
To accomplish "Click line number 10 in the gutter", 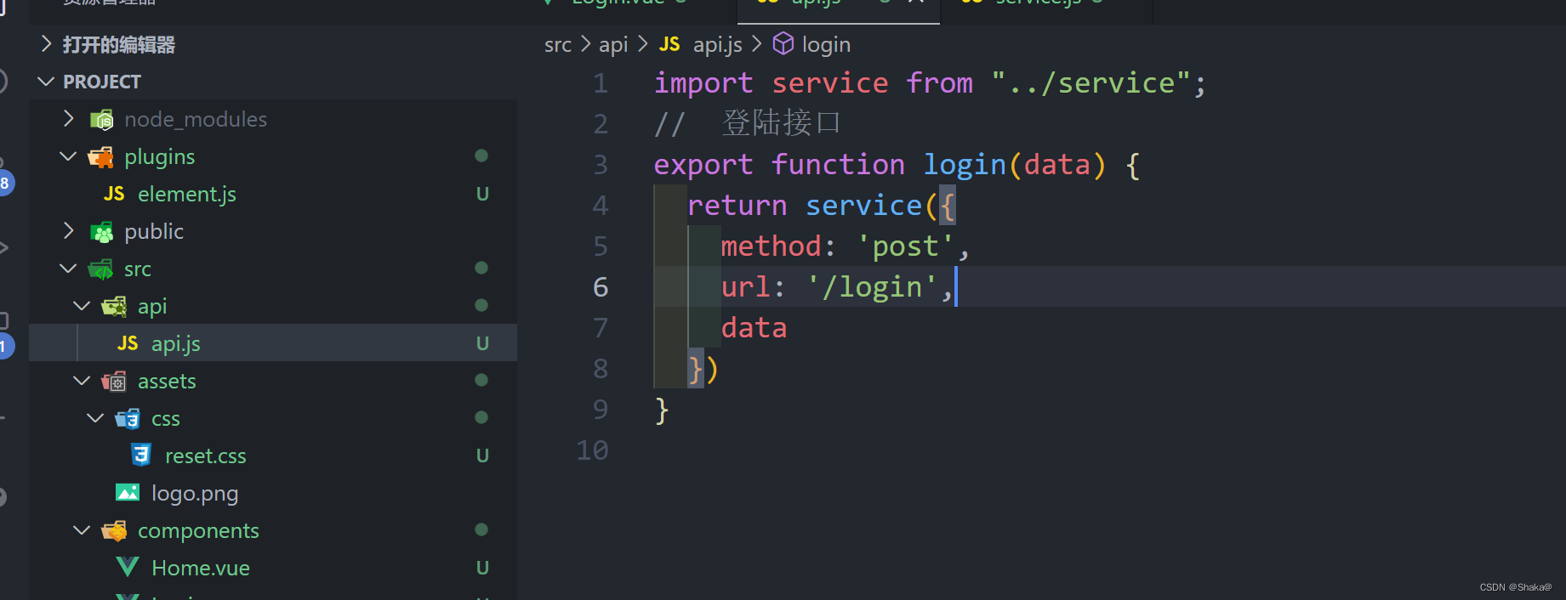I will click(x=592, y=450).
